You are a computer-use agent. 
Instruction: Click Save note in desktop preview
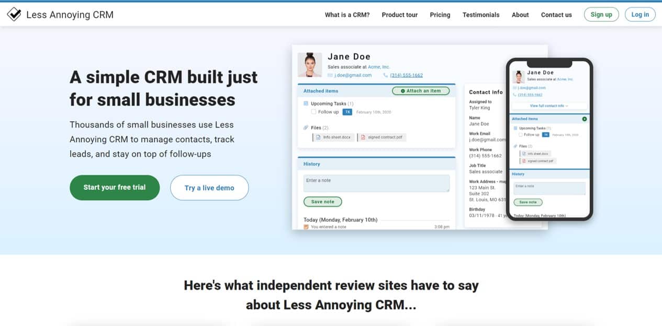pos(322,202)
